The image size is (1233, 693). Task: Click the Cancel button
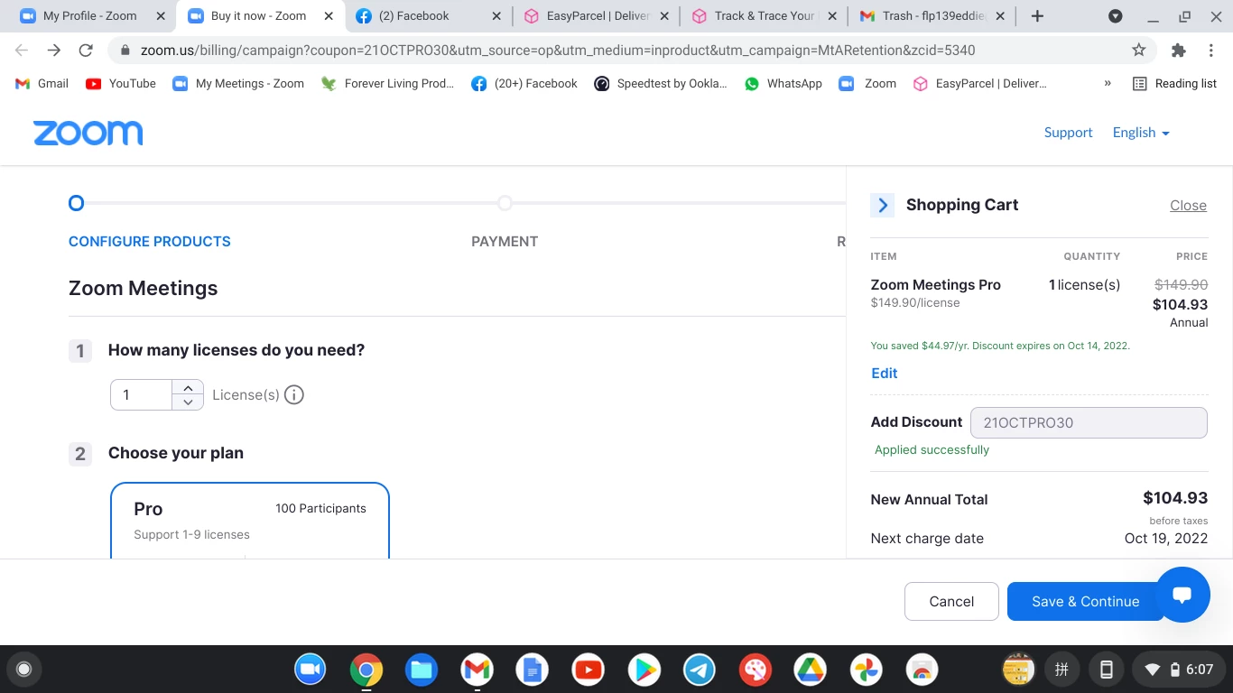pos(951,601)
